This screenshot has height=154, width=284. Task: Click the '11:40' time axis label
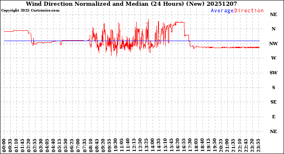coord(128,145)
